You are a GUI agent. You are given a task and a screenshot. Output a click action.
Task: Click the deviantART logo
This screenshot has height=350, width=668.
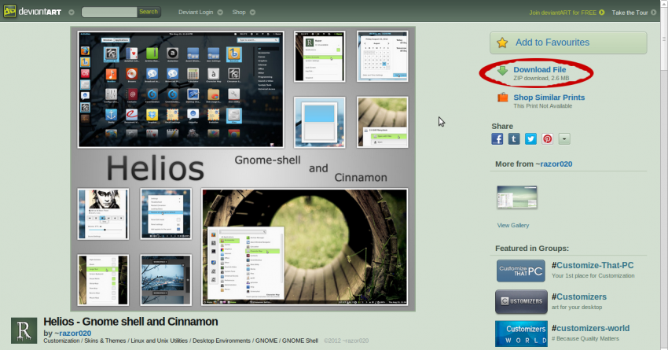(x=32, y=12)
